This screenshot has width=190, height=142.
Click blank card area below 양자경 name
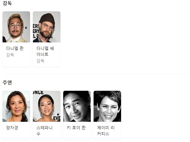pos(16,135)
